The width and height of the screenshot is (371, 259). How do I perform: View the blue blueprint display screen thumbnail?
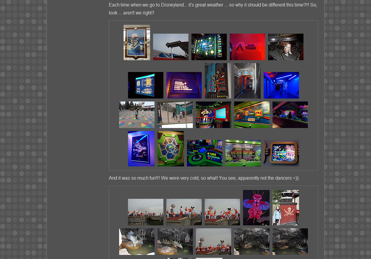[145, 85]
